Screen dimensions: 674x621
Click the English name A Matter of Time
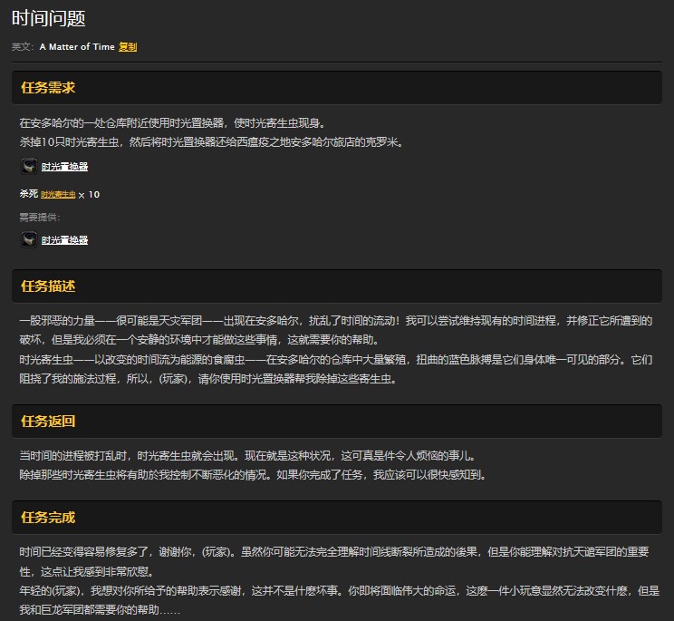pos(77,46)
